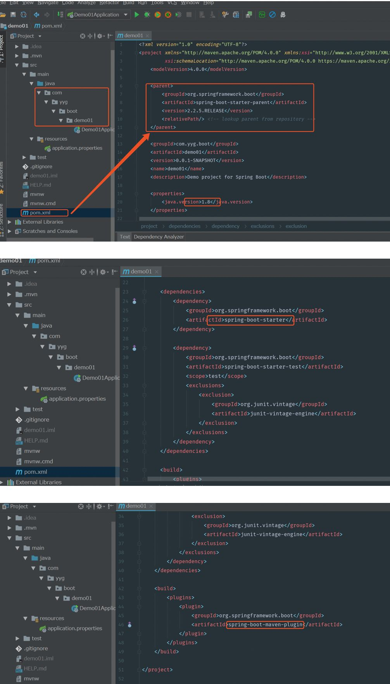This screenshot has height=684, width=390.
Task: Click the Hide panel icon in top Project header
Action: [x=110, y=36]
